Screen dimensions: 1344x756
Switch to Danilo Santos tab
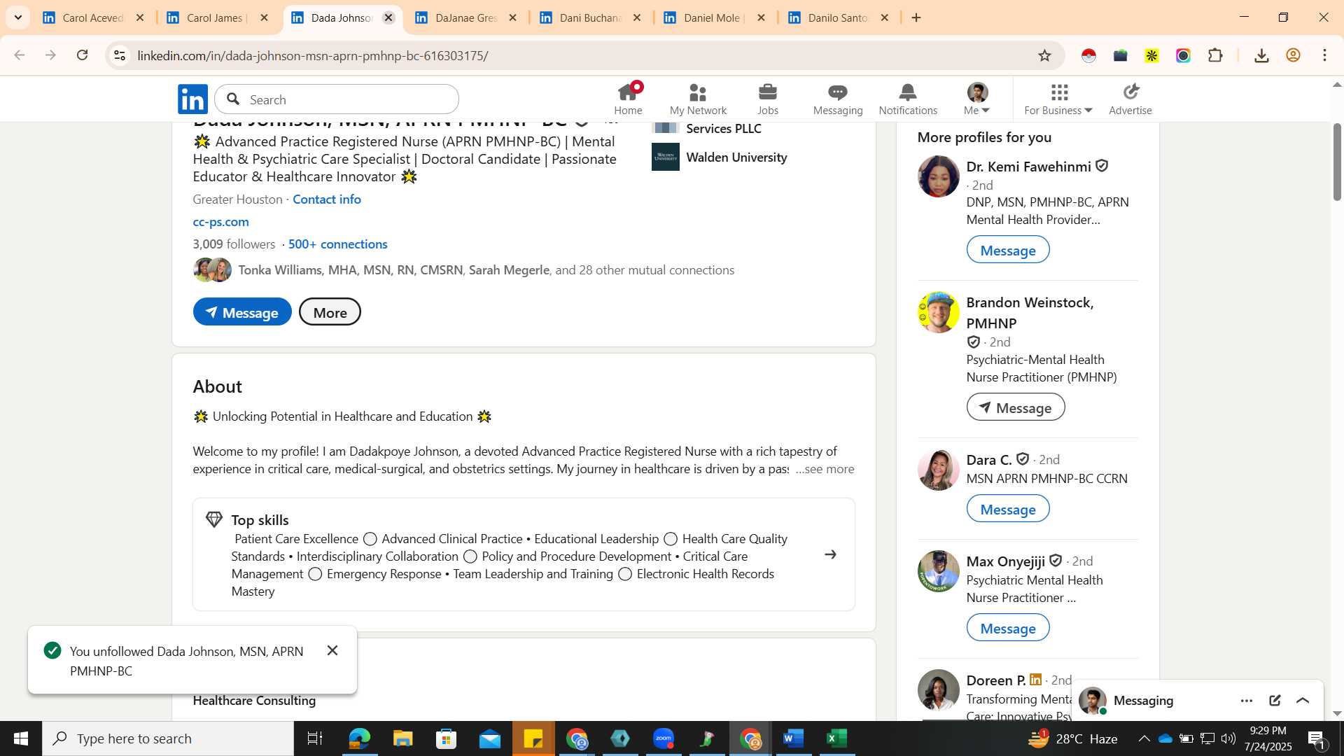click(838, 17)
